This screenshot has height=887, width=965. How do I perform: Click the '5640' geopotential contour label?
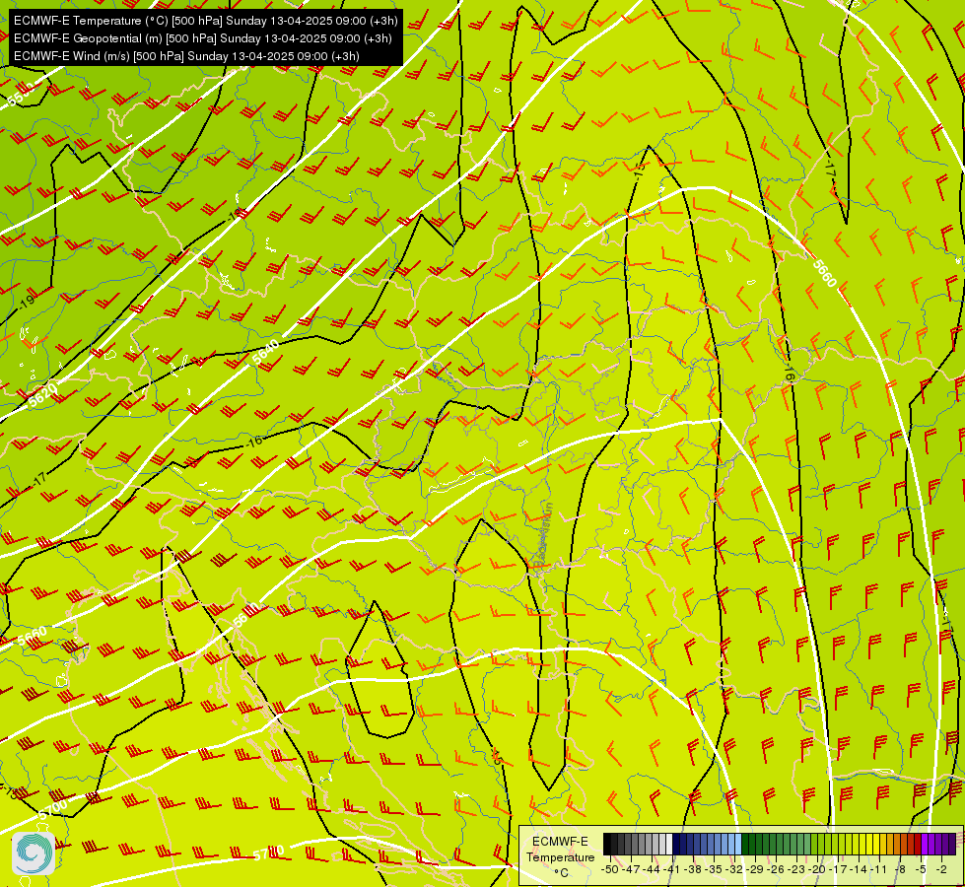coord(265,352)
